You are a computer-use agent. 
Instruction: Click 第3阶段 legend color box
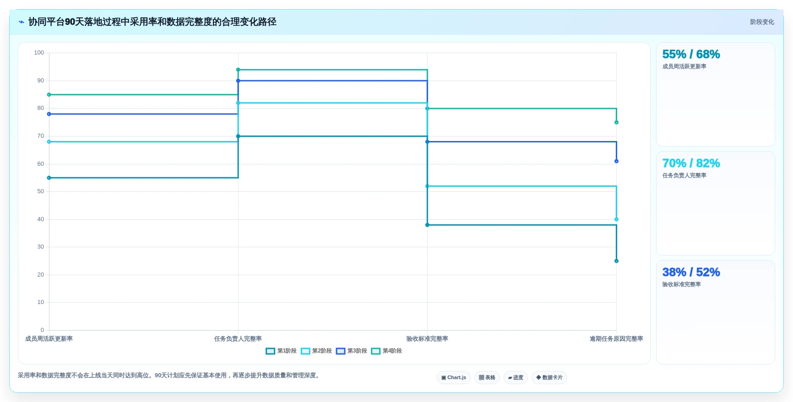pos(341,351)
